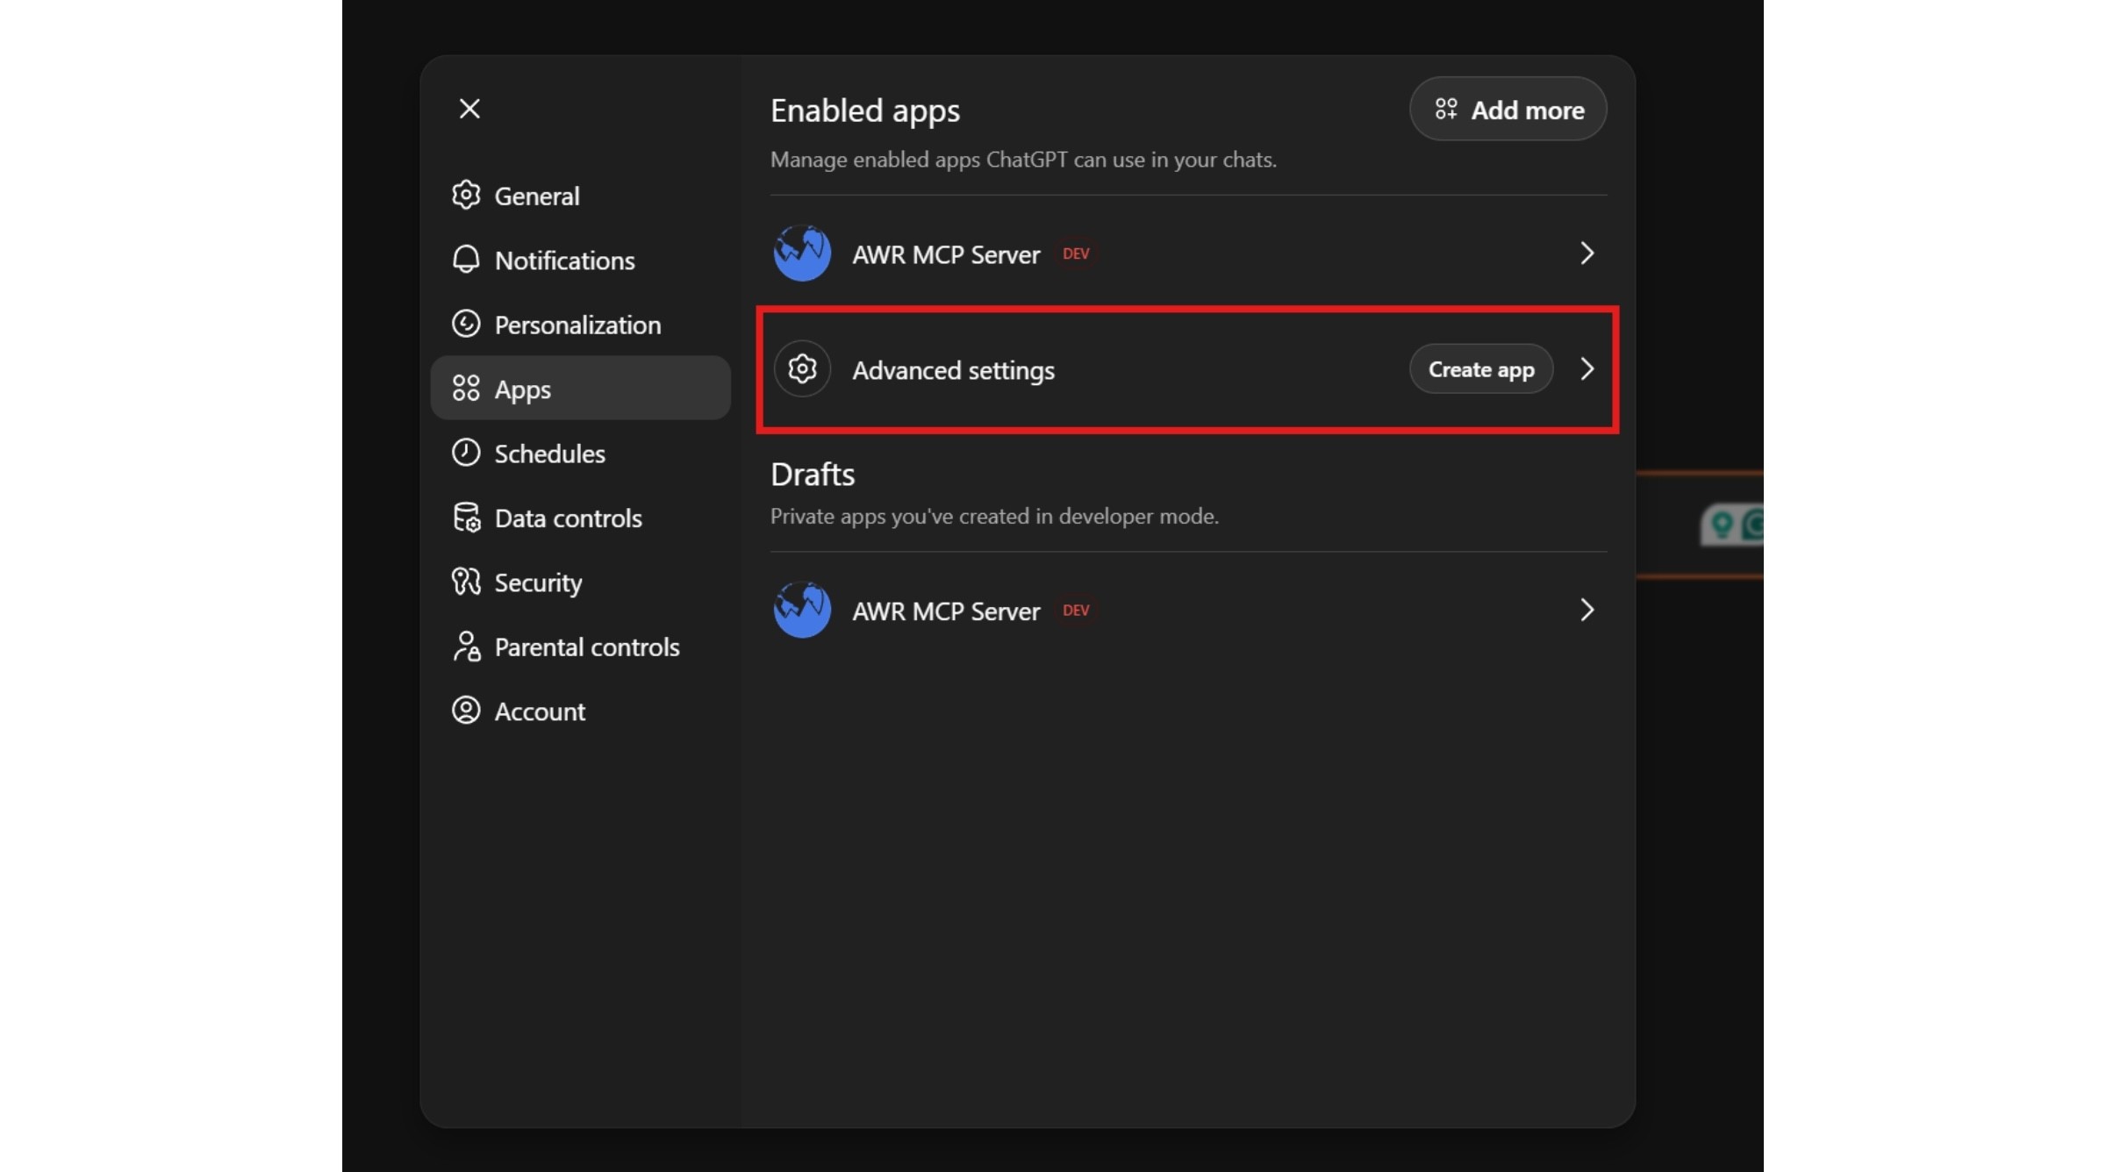The width and height of the screenshot is (2106, 1172).
Task: Open the Advanced settings gear icon
Action: [801, 368]
